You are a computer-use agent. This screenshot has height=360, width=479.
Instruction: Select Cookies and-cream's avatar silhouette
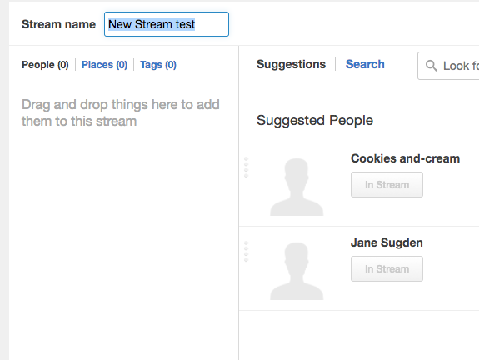(297, 187)
